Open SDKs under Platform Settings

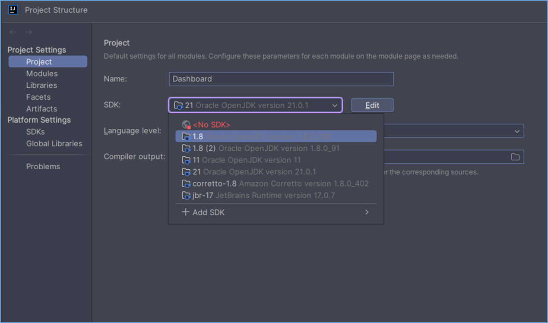(x=35, y=132)
